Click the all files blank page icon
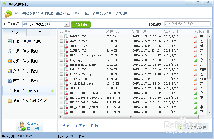The width and height of the screenshot is (214, 139). [10, 91]
